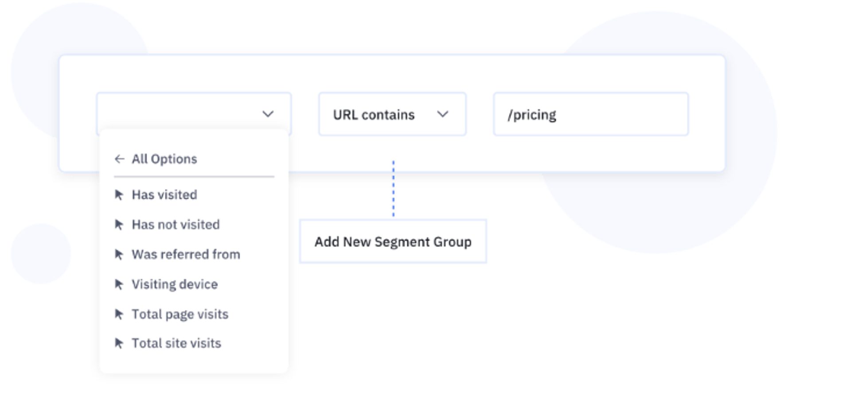The height and width of the screenshot is (396, 851).
Task: Focus the /pricing text field
Action: click(590, 114)
